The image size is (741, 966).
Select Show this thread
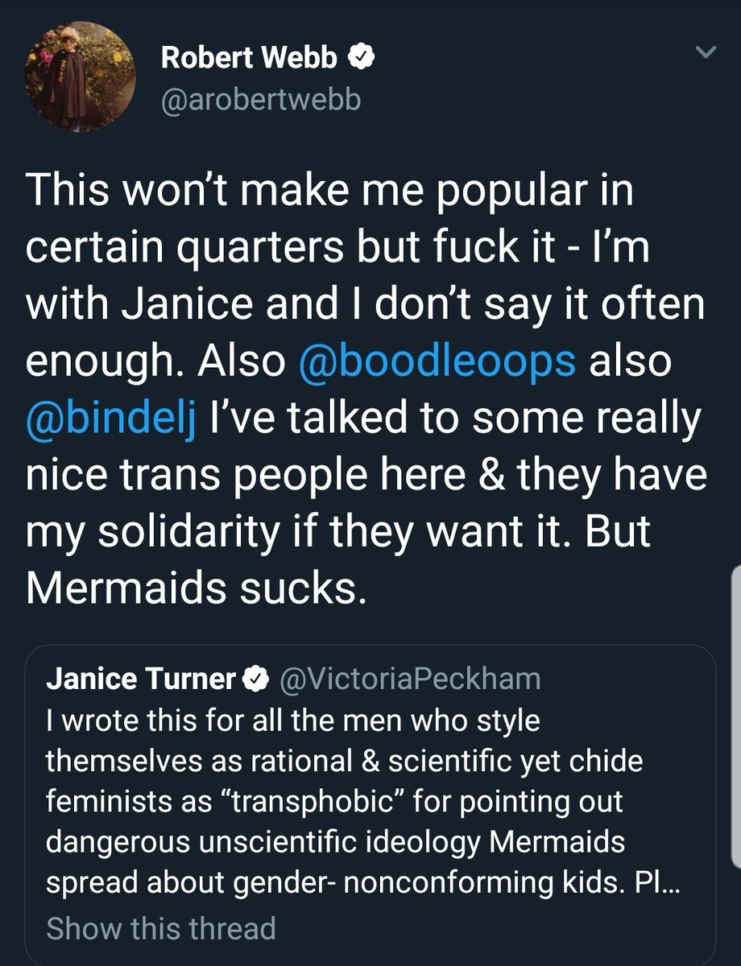point(161,928)
